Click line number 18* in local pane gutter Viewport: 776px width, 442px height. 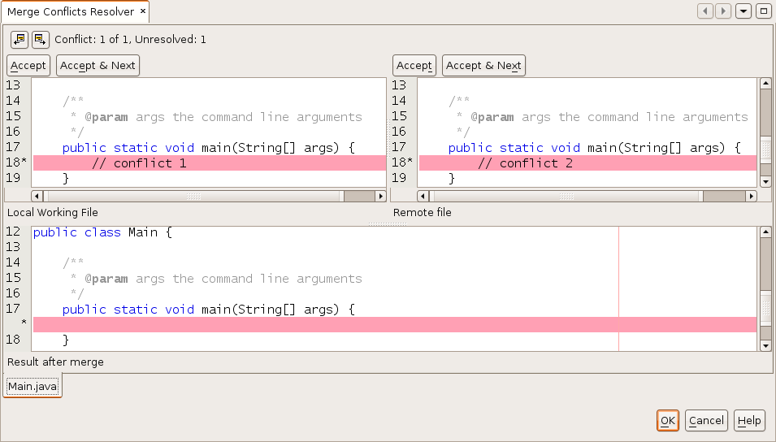coord(15,162)
